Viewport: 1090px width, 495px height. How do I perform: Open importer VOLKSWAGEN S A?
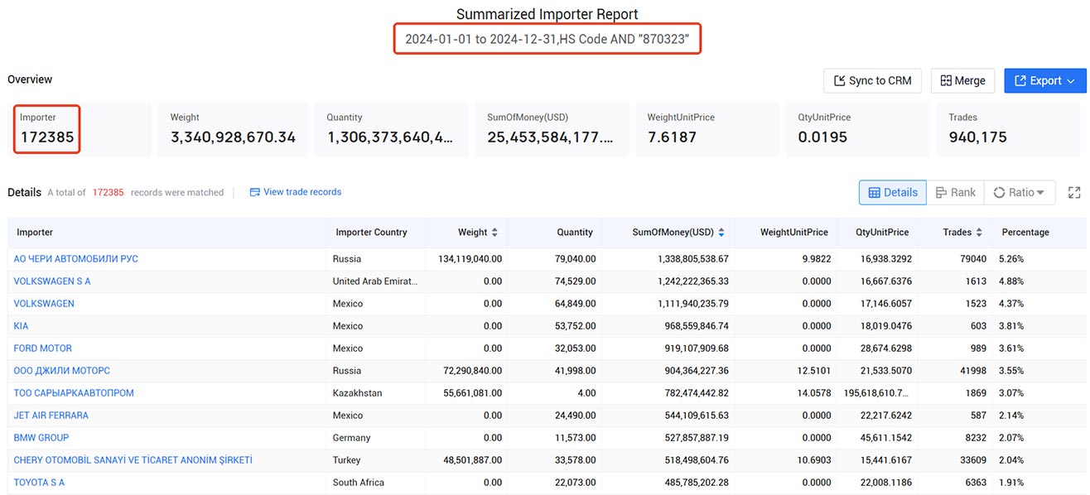52,281
